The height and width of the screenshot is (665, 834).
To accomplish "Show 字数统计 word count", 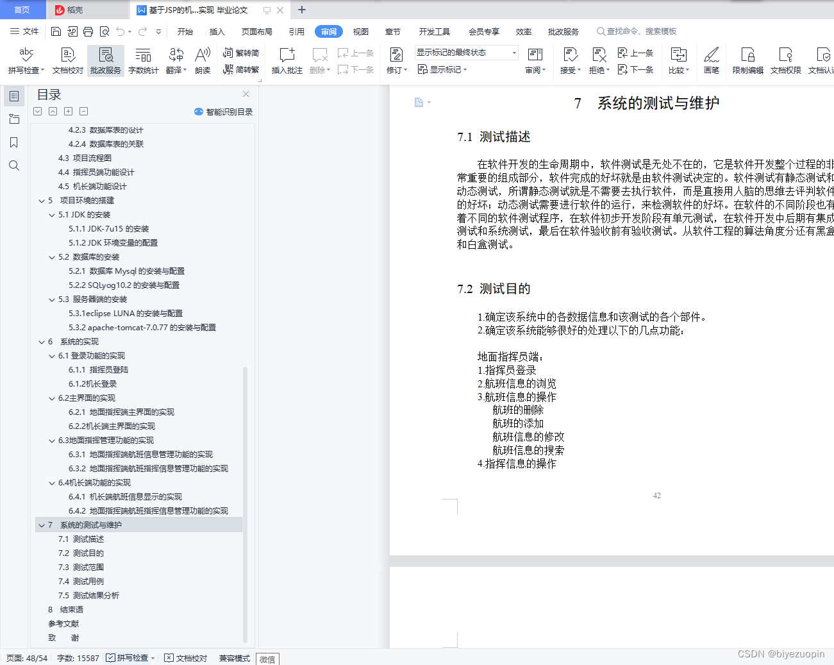I will click(x=144, y=61).
